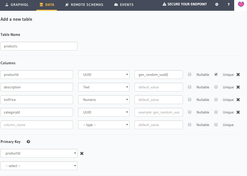Click the Table Name input field
The width and height of the screenshot is (247, 176).
39,46
